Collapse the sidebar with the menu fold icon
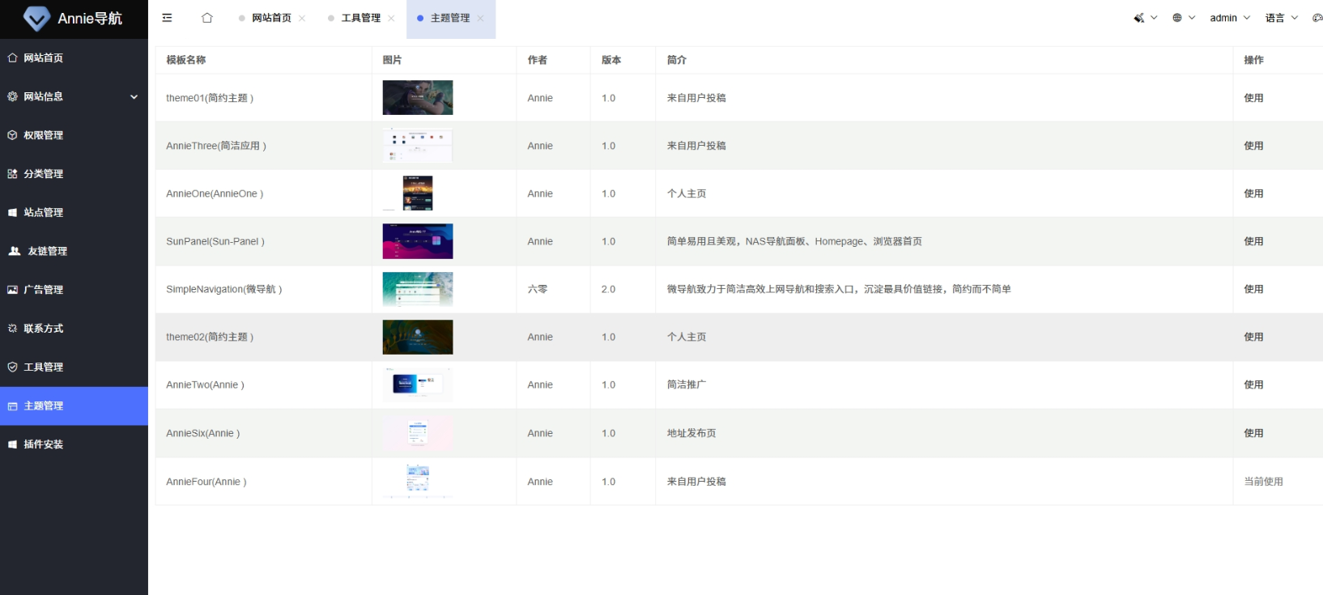 click(x=167, y=18)
